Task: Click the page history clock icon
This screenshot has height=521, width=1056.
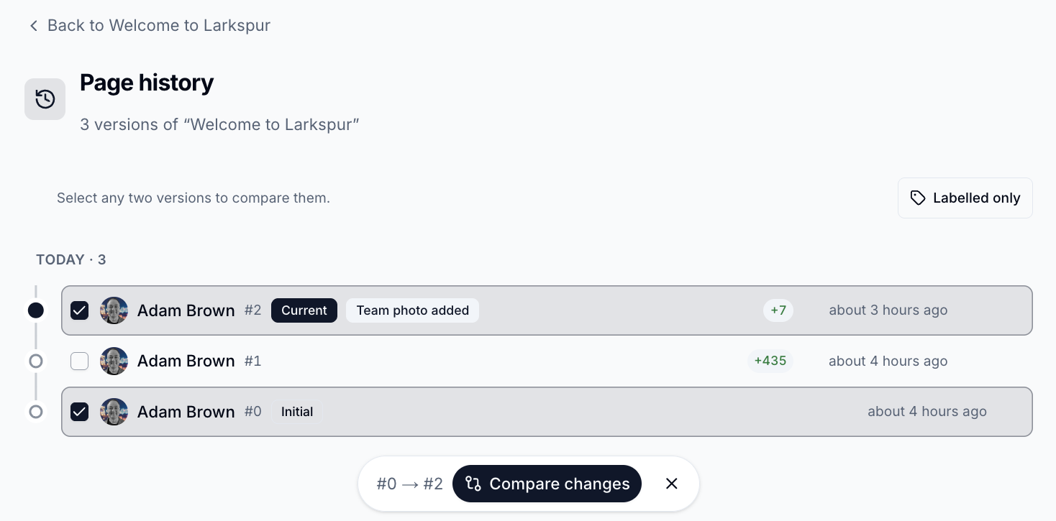Action: tap(45, 99)
